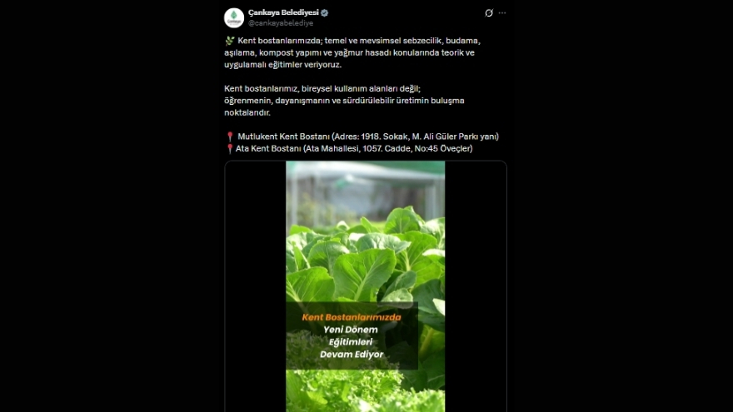The image size is (733, 412).
Task: Open the three-dot more options menu
Action: [502, 13]
